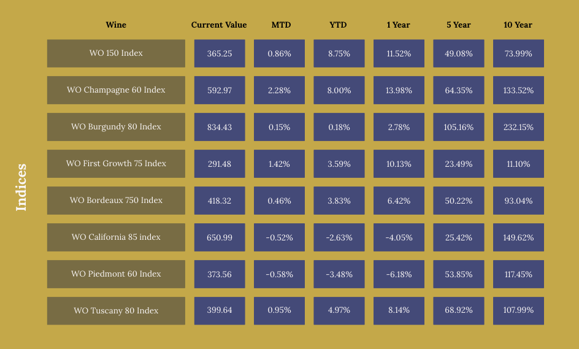Select the WO Tuscany 80 Index label
This screenshot has width=579, height=349.
(116, 311)
